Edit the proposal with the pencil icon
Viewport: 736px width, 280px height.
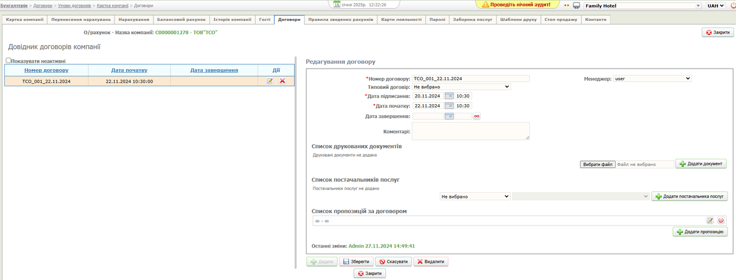pyautogui.click(x=710, y=221)
